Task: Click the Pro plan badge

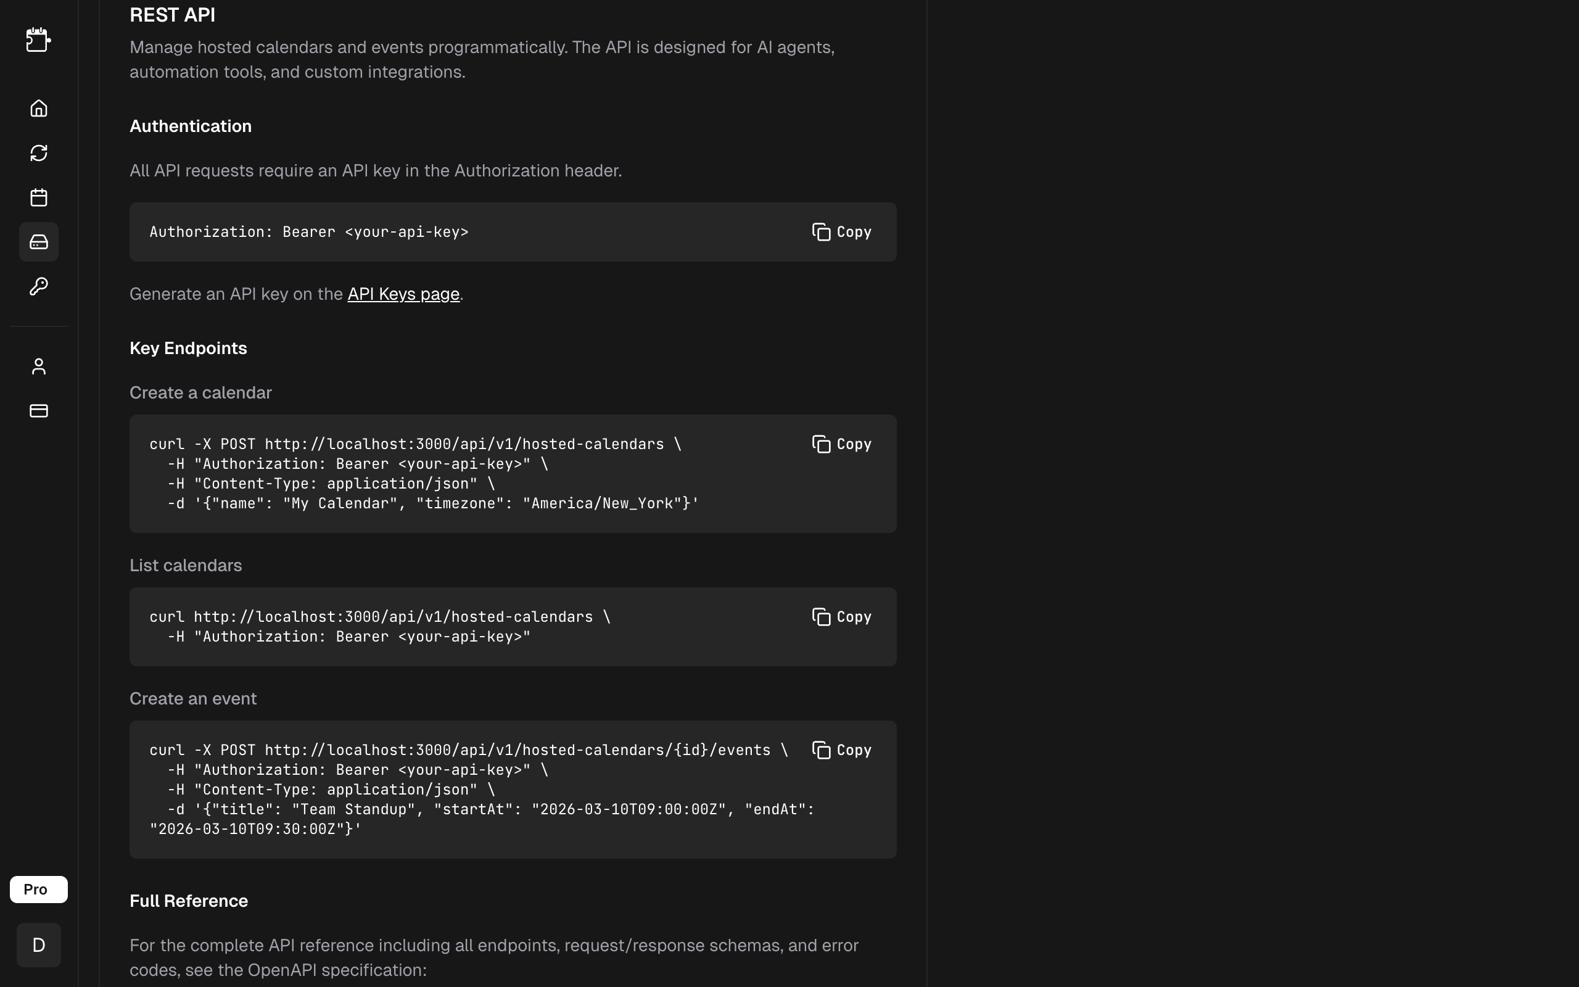Action: pos(38,889)
